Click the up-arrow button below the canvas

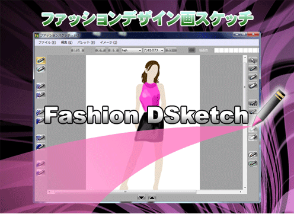(x=152, y=197)
